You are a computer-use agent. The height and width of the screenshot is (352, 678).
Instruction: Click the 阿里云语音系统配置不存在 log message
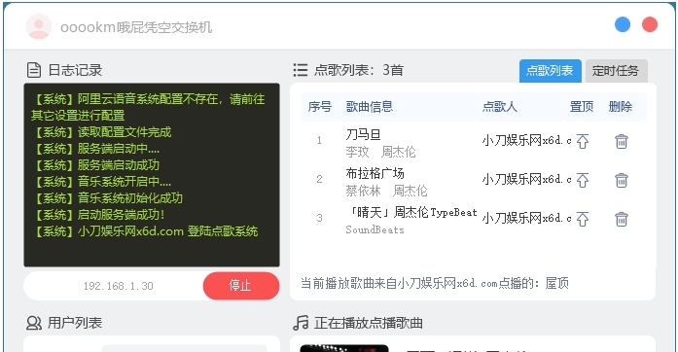click(x=148, y=107)
